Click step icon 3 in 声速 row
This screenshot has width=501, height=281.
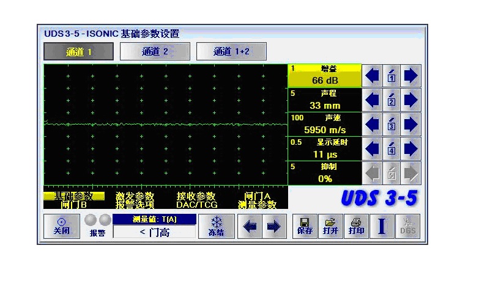392,125
